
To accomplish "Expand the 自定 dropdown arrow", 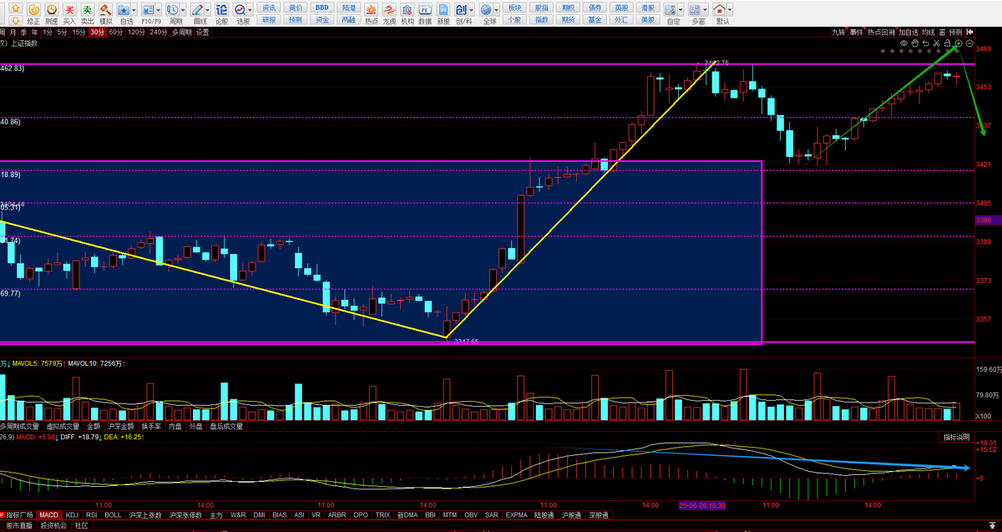I will point(681,9).
